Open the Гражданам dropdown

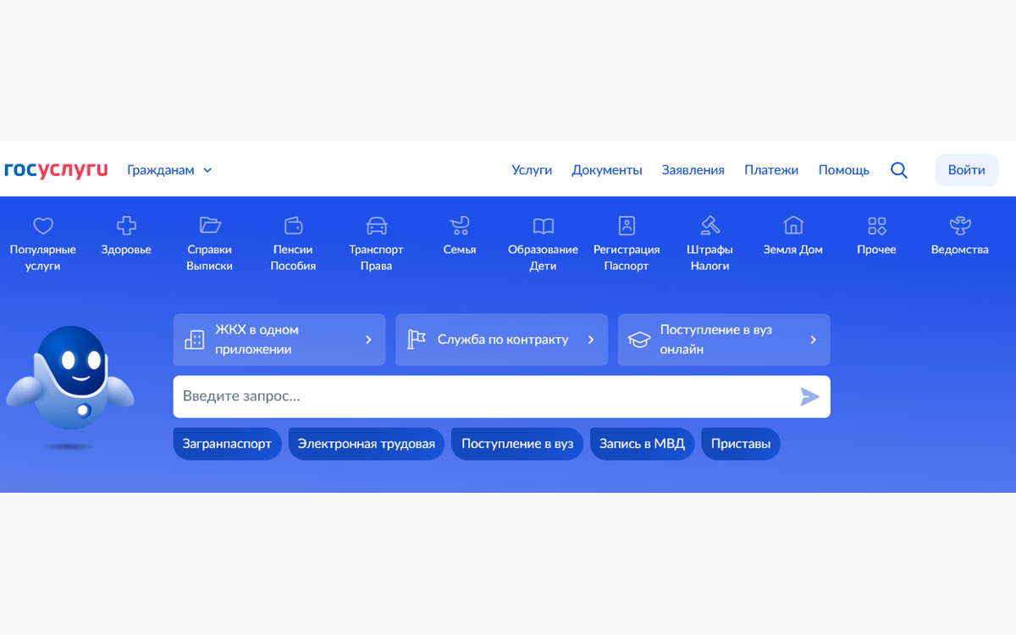tap(168, 169)
